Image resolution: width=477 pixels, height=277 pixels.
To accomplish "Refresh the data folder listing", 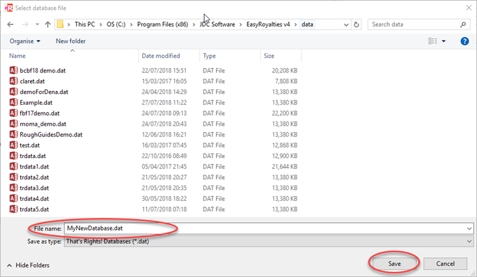I will [x=357, y=25].
